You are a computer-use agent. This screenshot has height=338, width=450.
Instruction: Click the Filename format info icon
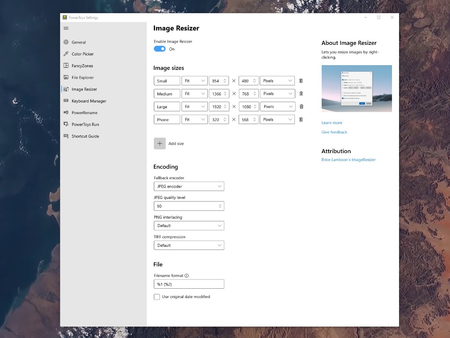coord(186,276)
